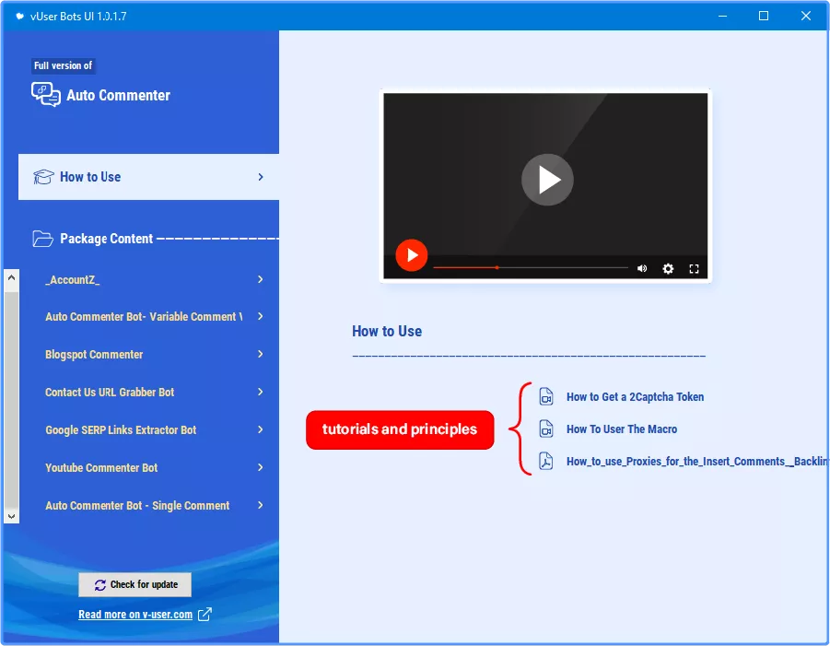Click the Check for update button

[x=135, y=584]
